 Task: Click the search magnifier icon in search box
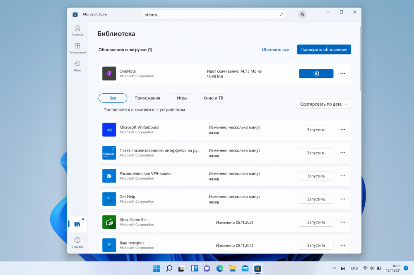[282, 14]
